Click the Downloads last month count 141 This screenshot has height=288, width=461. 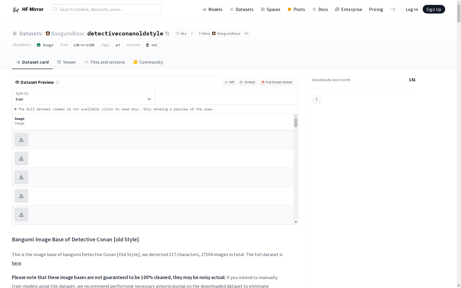pos(412,80)
